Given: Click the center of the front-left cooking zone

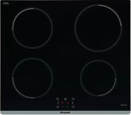Looking at the screenshot, I should (32, 78).
